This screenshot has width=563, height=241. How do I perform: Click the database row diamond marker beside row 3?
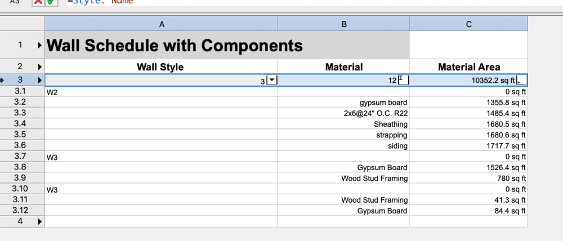[x=3, y=81]
